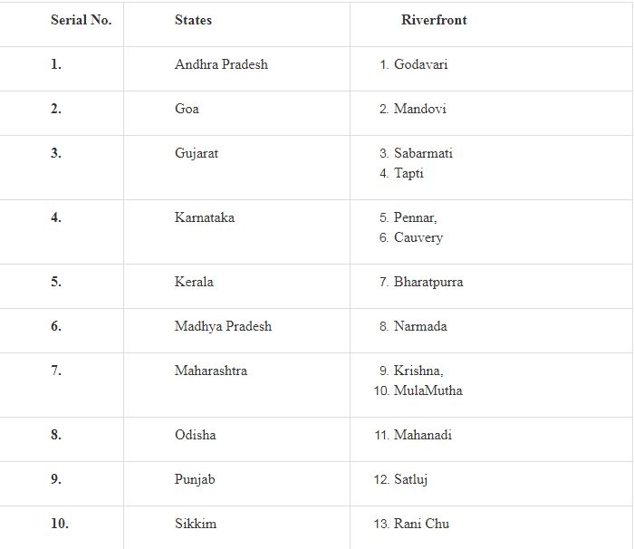Viewport: 634px width, 549px height.
Task: Click the Rani Chu riverfront entry
Action: click(x=421, y=524)
